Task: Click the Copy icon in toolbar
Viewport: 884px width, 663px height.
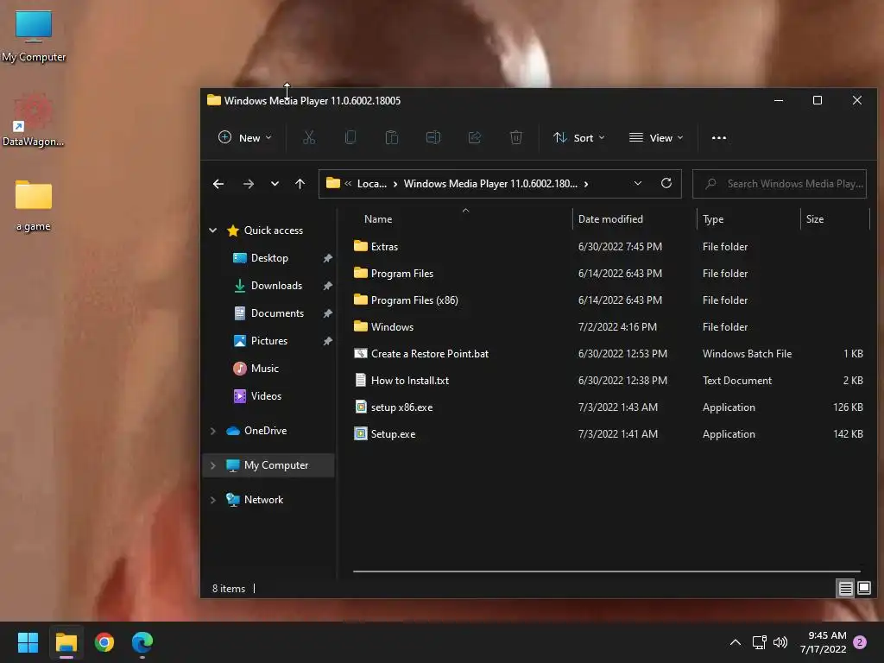Action: 350,137
